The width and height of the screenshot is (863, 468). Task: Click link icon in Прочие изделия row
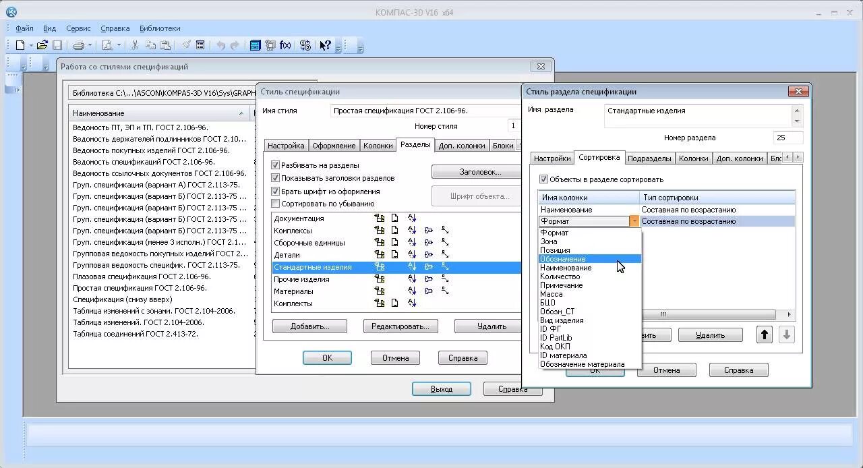(429, 279)
